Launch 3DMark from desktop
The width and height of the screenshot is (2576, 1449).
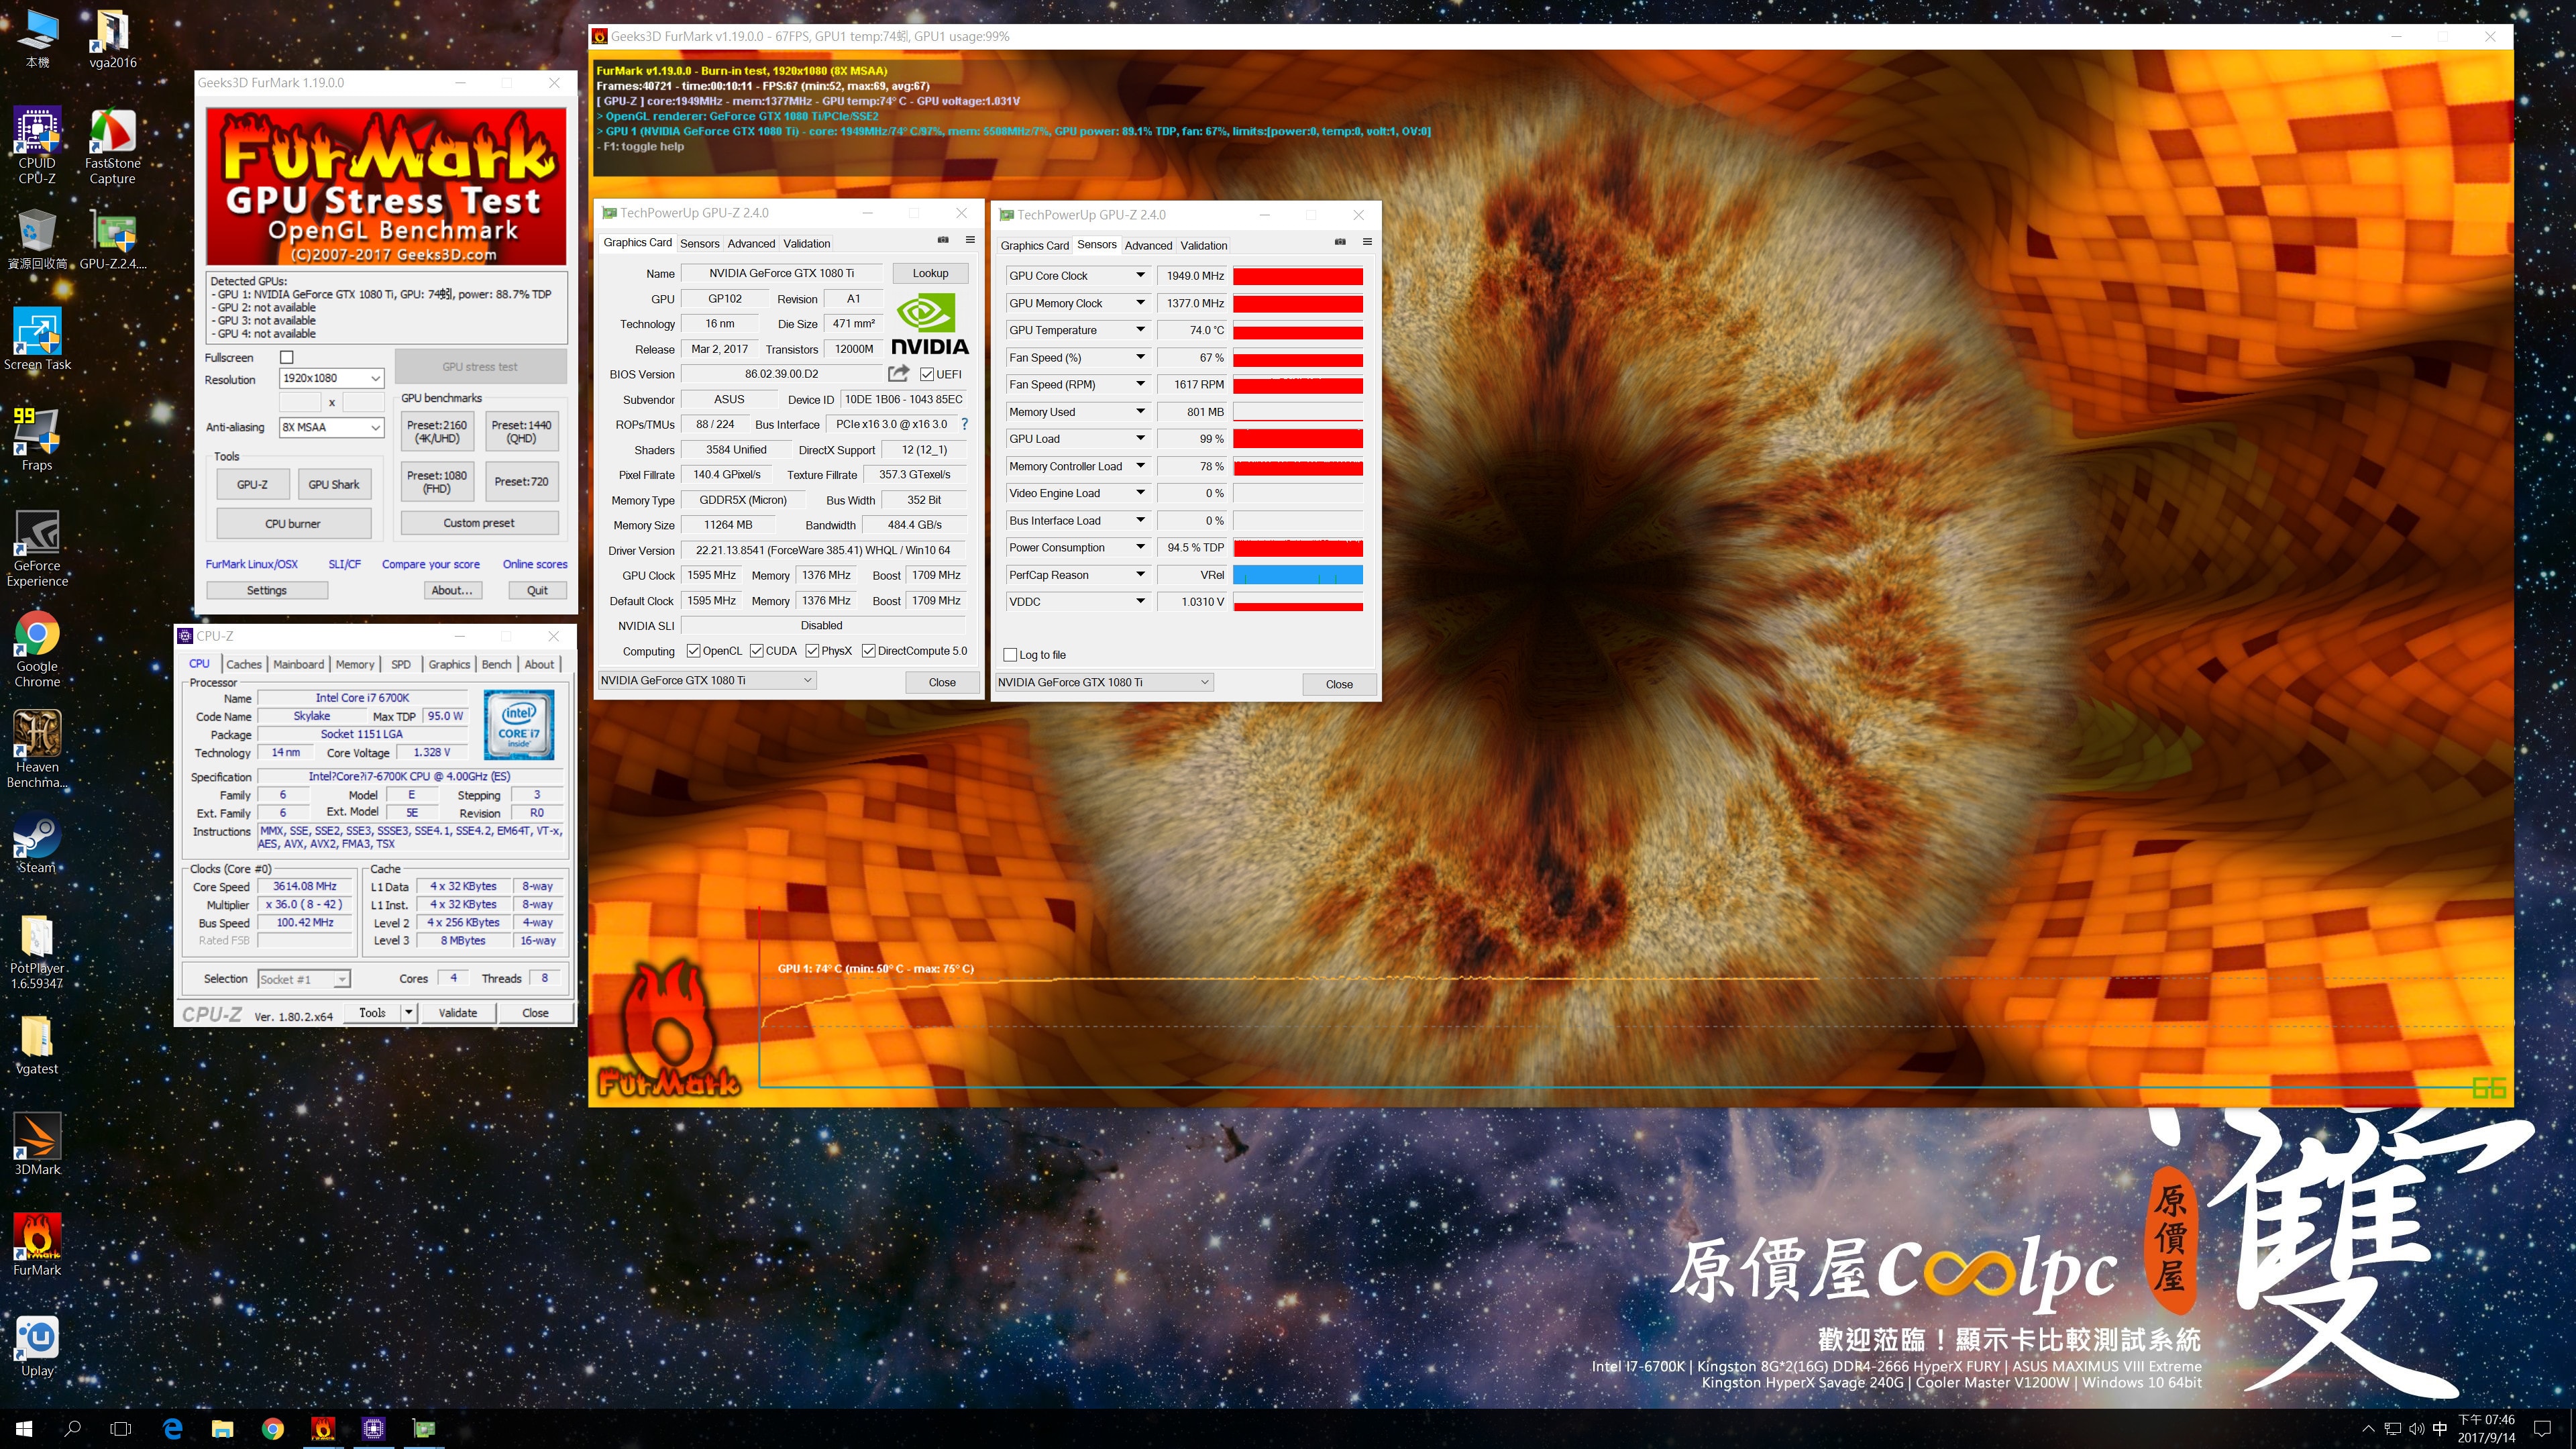(x=37, y=1144)
